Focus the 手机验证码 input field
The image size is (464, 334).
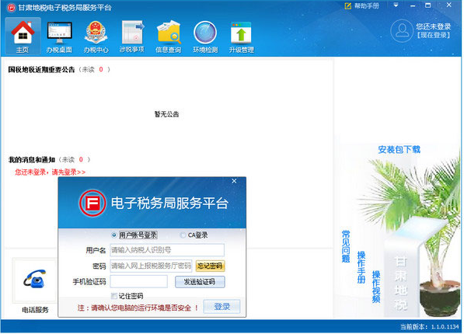pyautogui.click(x=139, y=282)
